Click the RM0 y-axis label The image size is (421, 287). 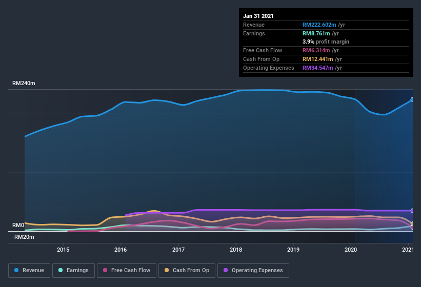point(18,225)
